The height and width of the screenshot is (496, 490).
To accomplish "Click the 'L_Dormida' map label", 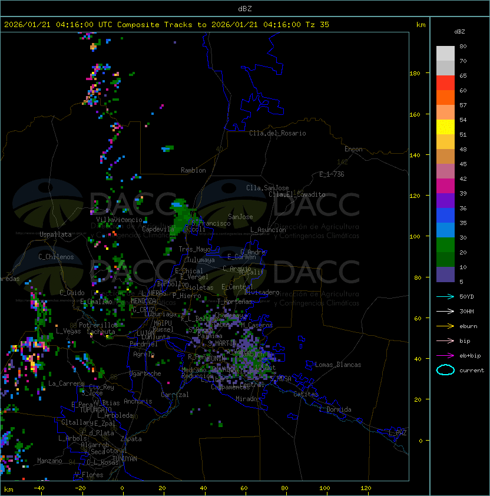I will [335, 409].
